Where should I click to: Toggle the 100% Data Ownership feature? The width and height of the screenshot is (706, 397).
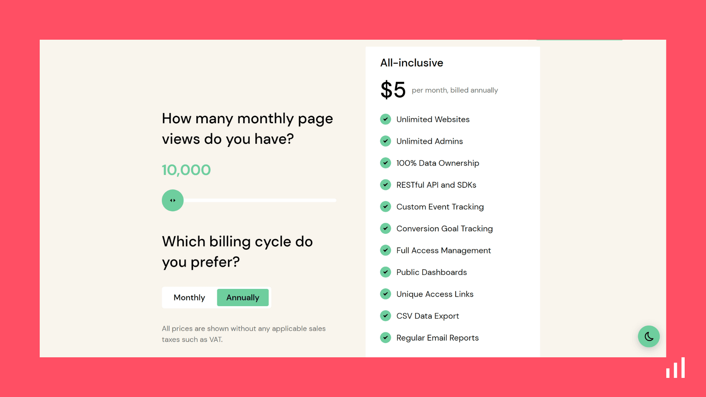click(x=385, y=163)
